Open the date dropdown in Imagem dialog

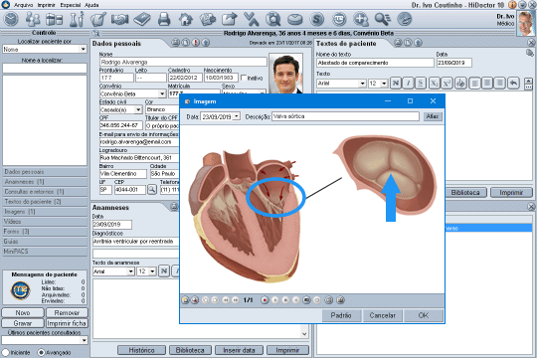[237, 116]
